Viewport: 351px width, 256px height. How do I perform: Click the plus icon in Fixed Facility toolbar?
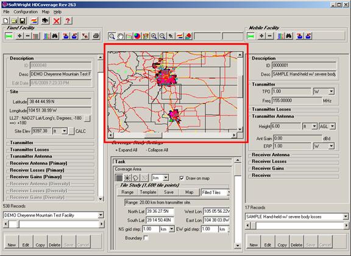click(19, 36)
